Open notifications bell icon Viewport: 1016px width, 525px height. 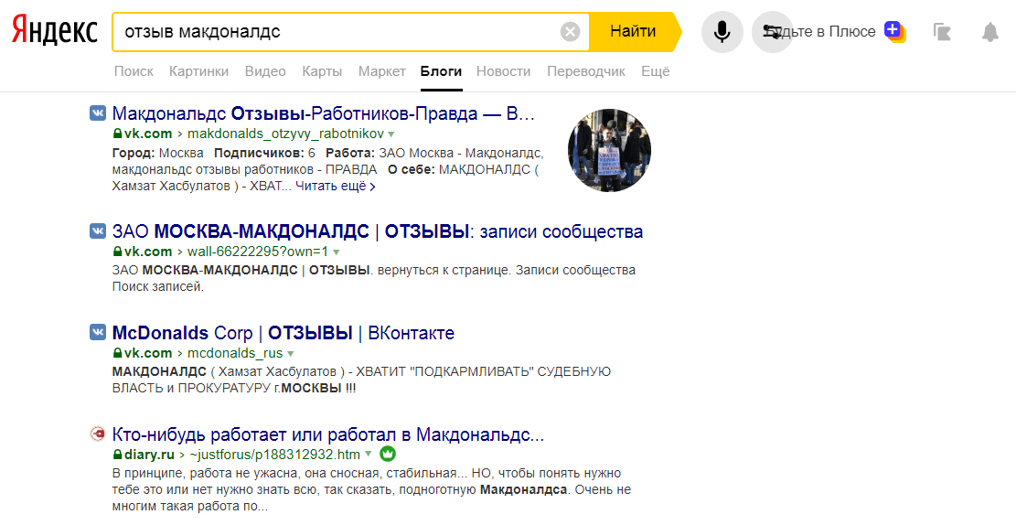[990, 32]
